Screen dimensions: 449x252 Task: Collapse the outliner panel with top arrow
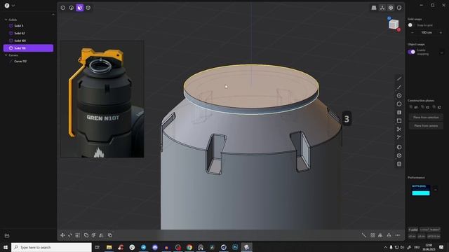coord(53,14)
